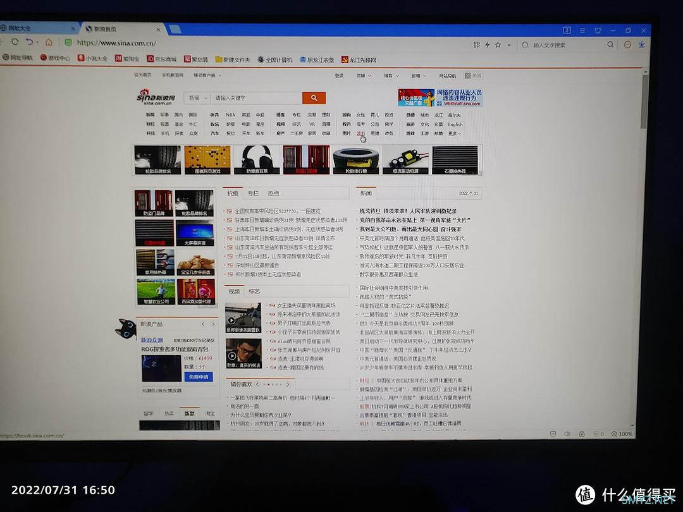Click the green security shield by the URL
The image size is (683, 512).
(x=68, y=43)
